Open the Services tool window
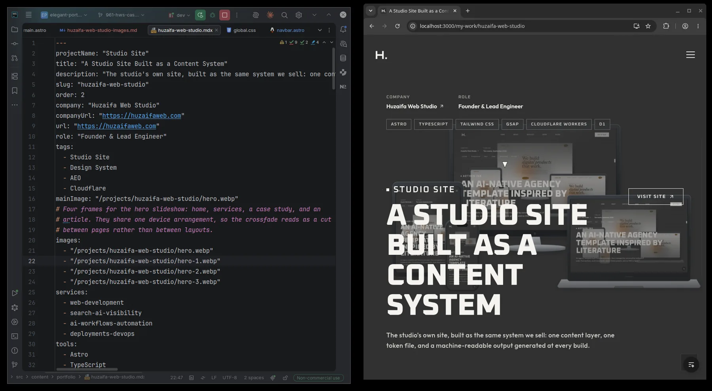The height and width of the screenshot is (391, 712). [x=15, y=322]
